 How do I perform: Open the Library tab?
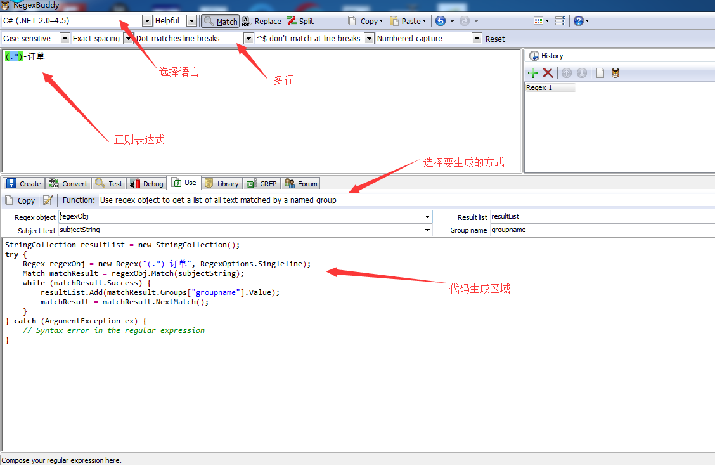coord(222,183)
